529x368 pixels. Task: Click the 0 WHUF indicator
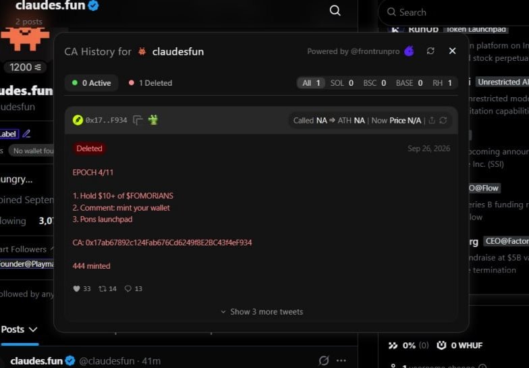[x=460, y=346]
